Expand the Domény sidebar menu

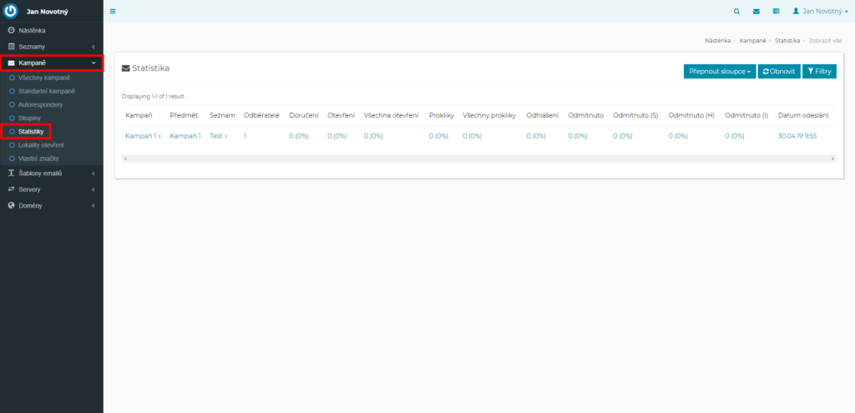51,206
